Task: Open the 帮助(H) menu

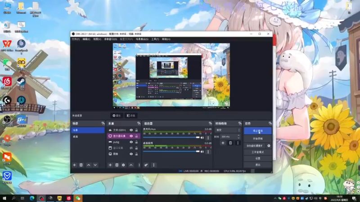Action: click(166, 39)
